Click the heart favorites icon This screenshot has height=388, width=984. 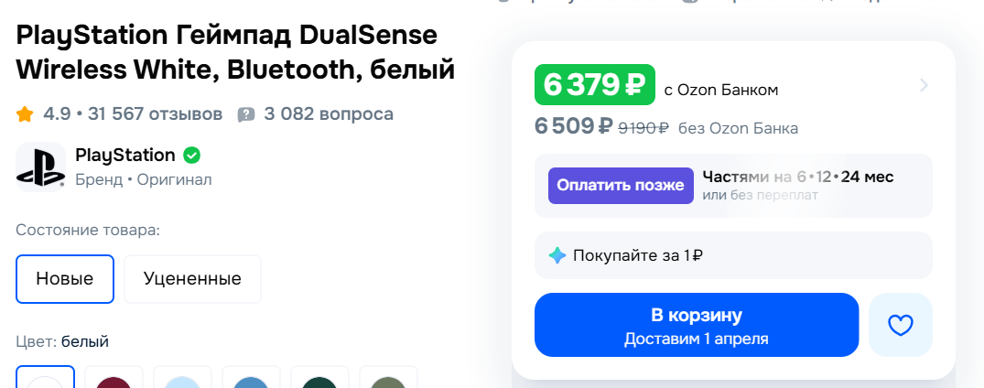click(901, 325)
